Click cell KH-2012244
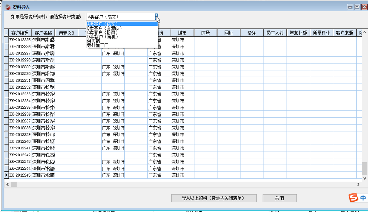Image resolution: width=368 pixels, height=212 pixels. click(20, 169)
